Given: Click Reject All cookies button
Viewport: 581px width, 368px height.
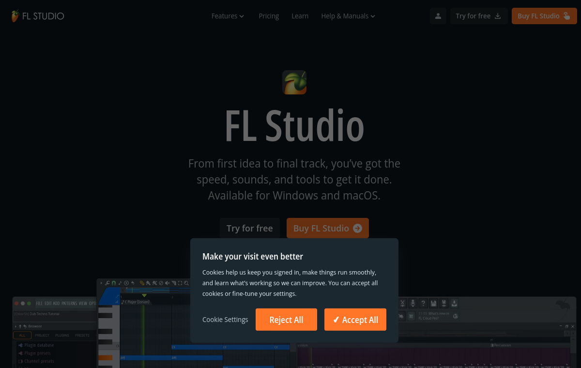Looking at the screenshot, I should pos(286,320).
